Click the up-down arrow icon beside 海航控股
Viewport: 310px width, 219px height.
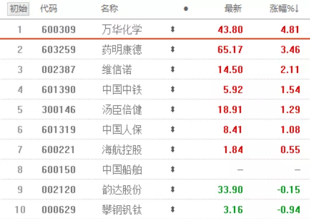(173, 149)
